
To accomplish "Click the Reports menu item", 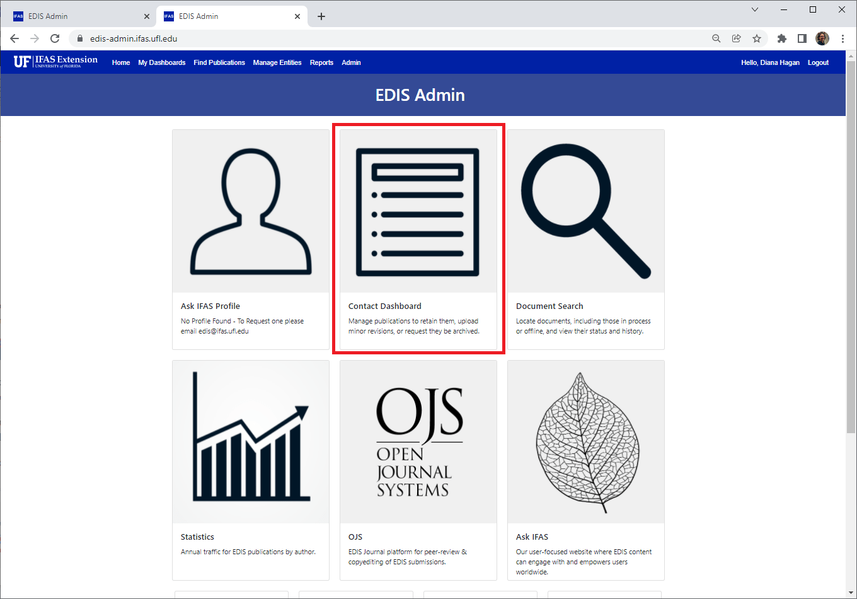I will click(x=321, y=62).
